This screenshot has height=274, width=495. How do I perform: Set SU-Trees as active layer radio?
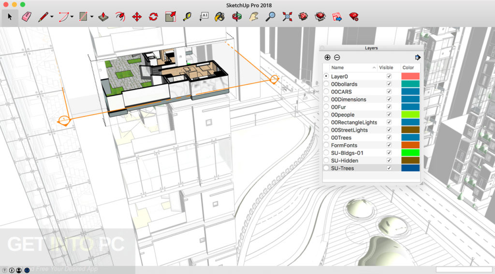coord(326,168)
